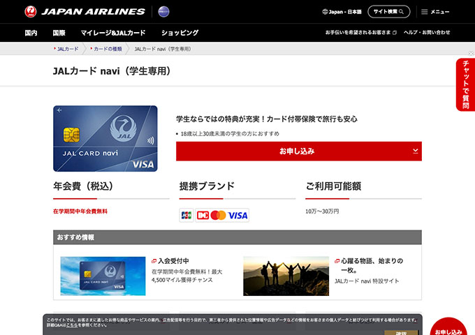
Task: Open the マイレージ&JALカード menu
Action: point(113,33)
